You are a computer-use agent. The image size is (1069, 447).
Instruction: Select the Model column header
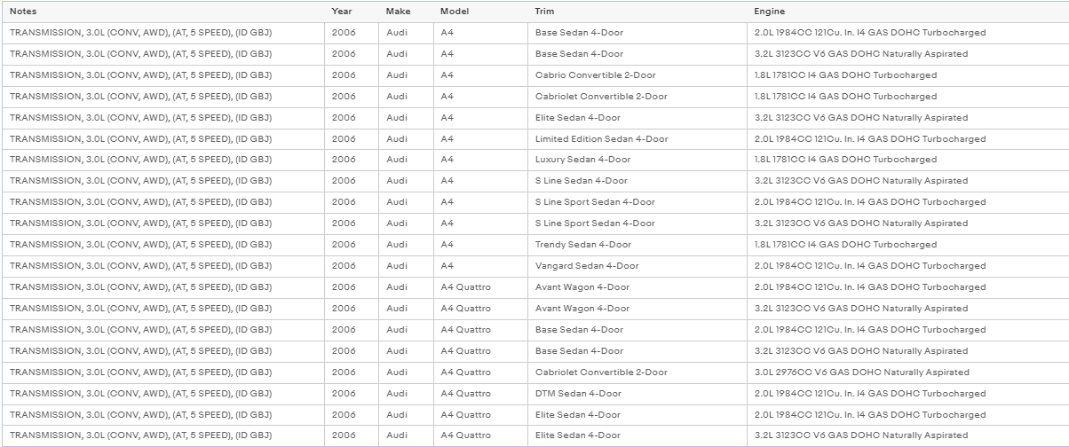click(x=480, y=11)
